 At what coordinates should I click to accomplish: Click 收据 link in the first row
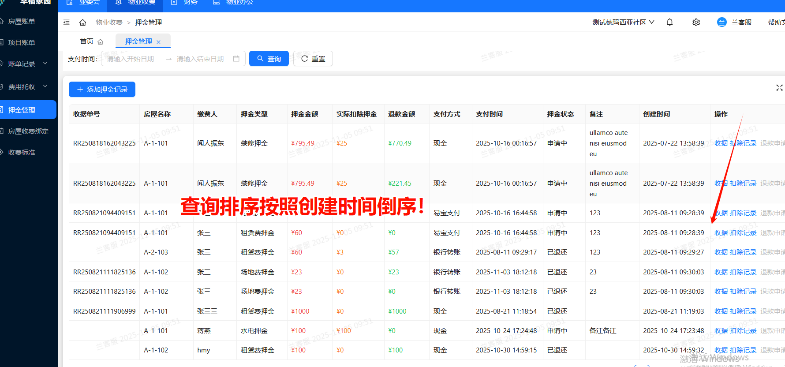(x=721, y=143)
